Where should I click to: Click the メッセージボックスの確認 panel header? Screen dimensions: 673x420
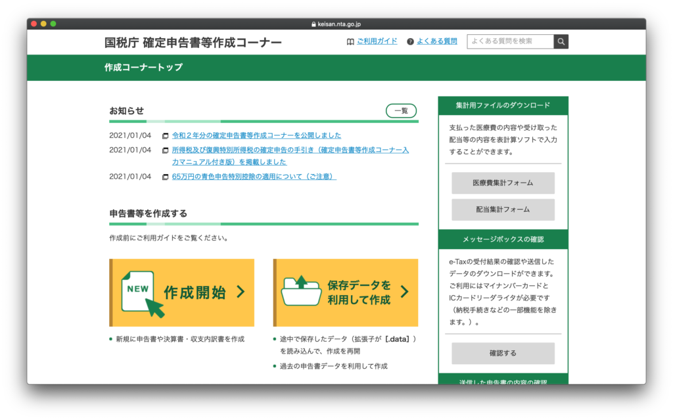[503, 239]
